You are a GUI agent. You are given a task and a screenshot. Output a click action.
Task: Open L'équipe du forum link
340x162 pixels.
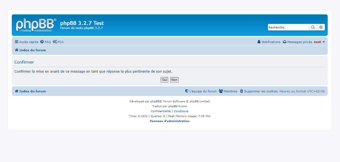(203, 91)
